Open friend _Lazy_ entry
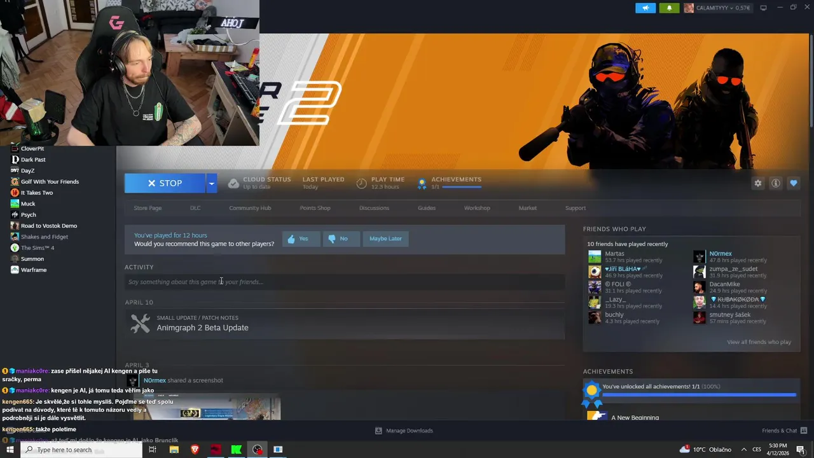 [x=625, y=303]
